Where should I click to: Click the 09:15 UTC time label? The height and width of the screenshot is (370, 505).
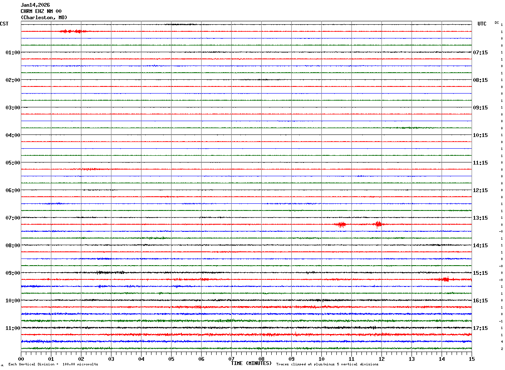[x=480, y=107]
